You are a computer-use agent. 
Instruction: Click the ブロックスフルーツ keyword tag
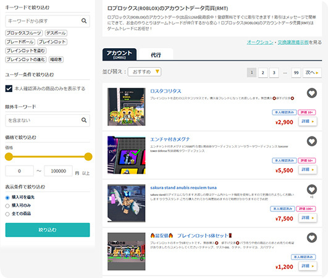tap(24, 33)
